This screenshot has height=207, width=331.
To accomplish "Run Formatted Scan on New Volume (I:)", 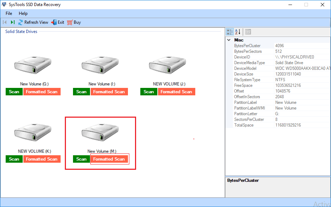I will (109, 92).
